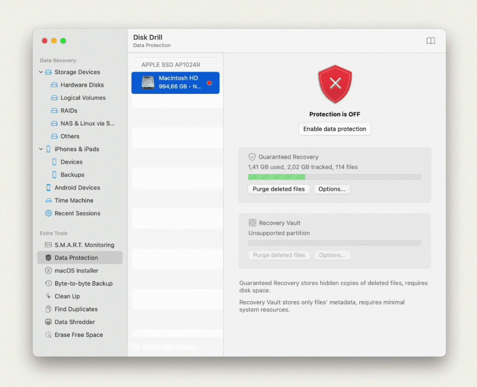477x387 pixels.
Task: Click the RAIDs drive icon
Action: (54, 111)
